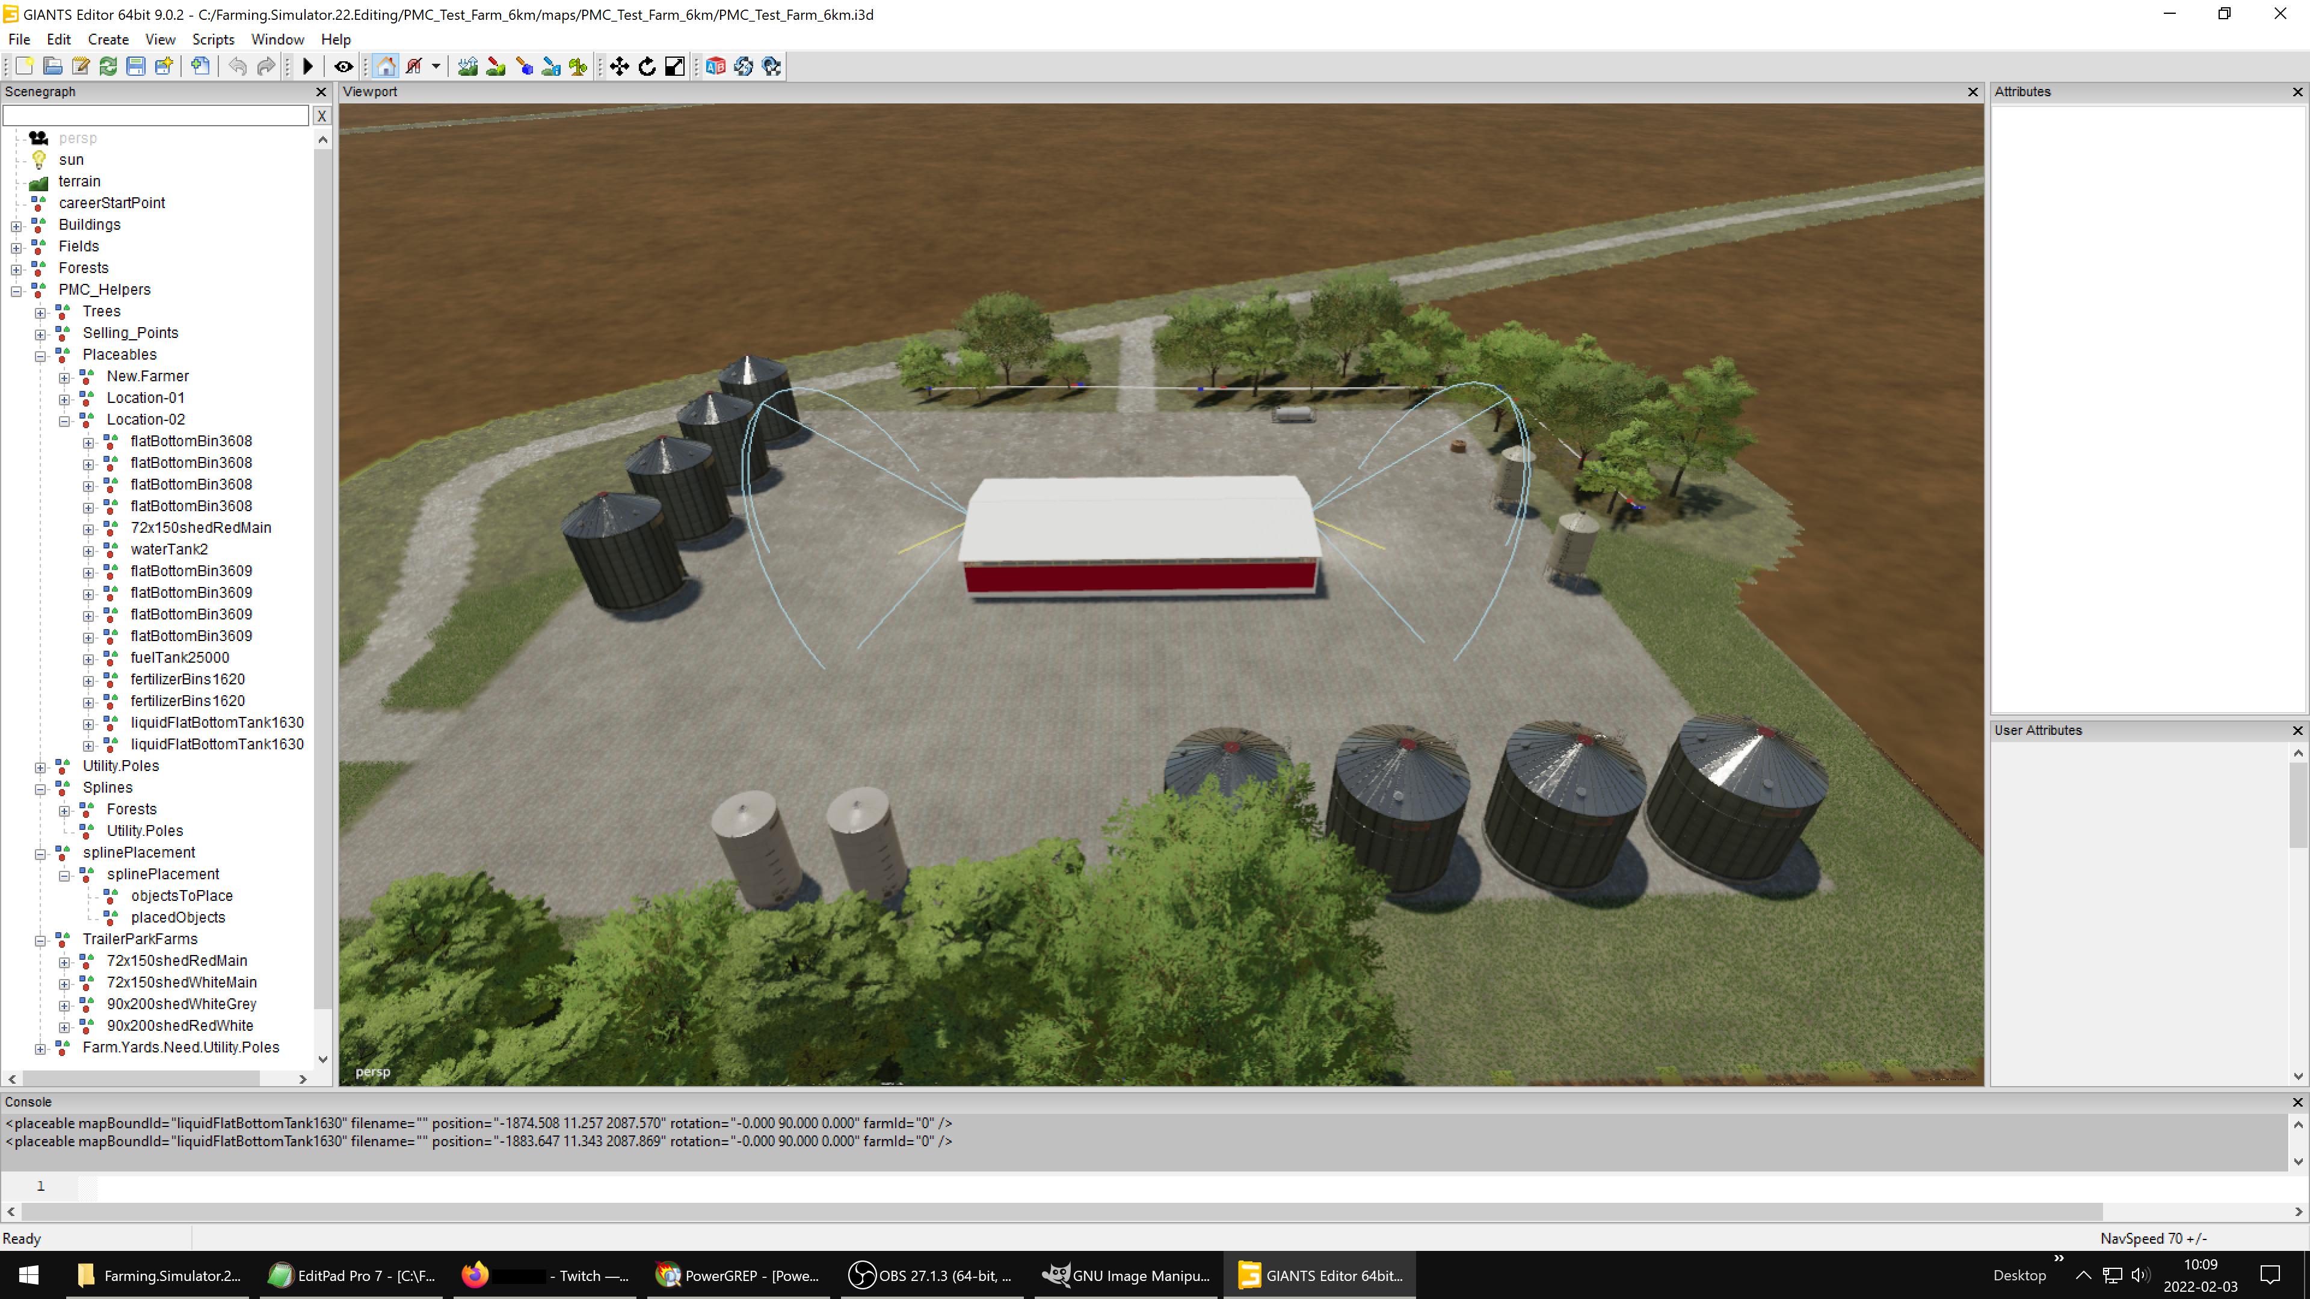The height and width of the screenshot is (1299, 2310).
Task: Select the objectsToPlace item
Action: (181, 895)
